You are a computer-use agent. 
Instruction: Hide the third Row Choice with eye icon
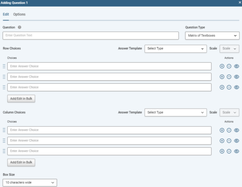(x=236, y=87)
